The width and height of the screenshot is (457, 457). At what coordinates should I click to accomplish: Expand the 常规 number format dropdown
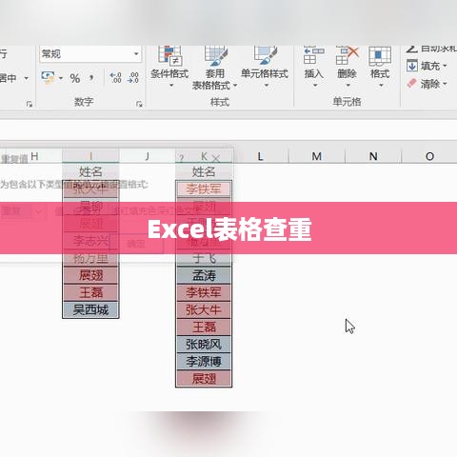(x=136, y=53)
